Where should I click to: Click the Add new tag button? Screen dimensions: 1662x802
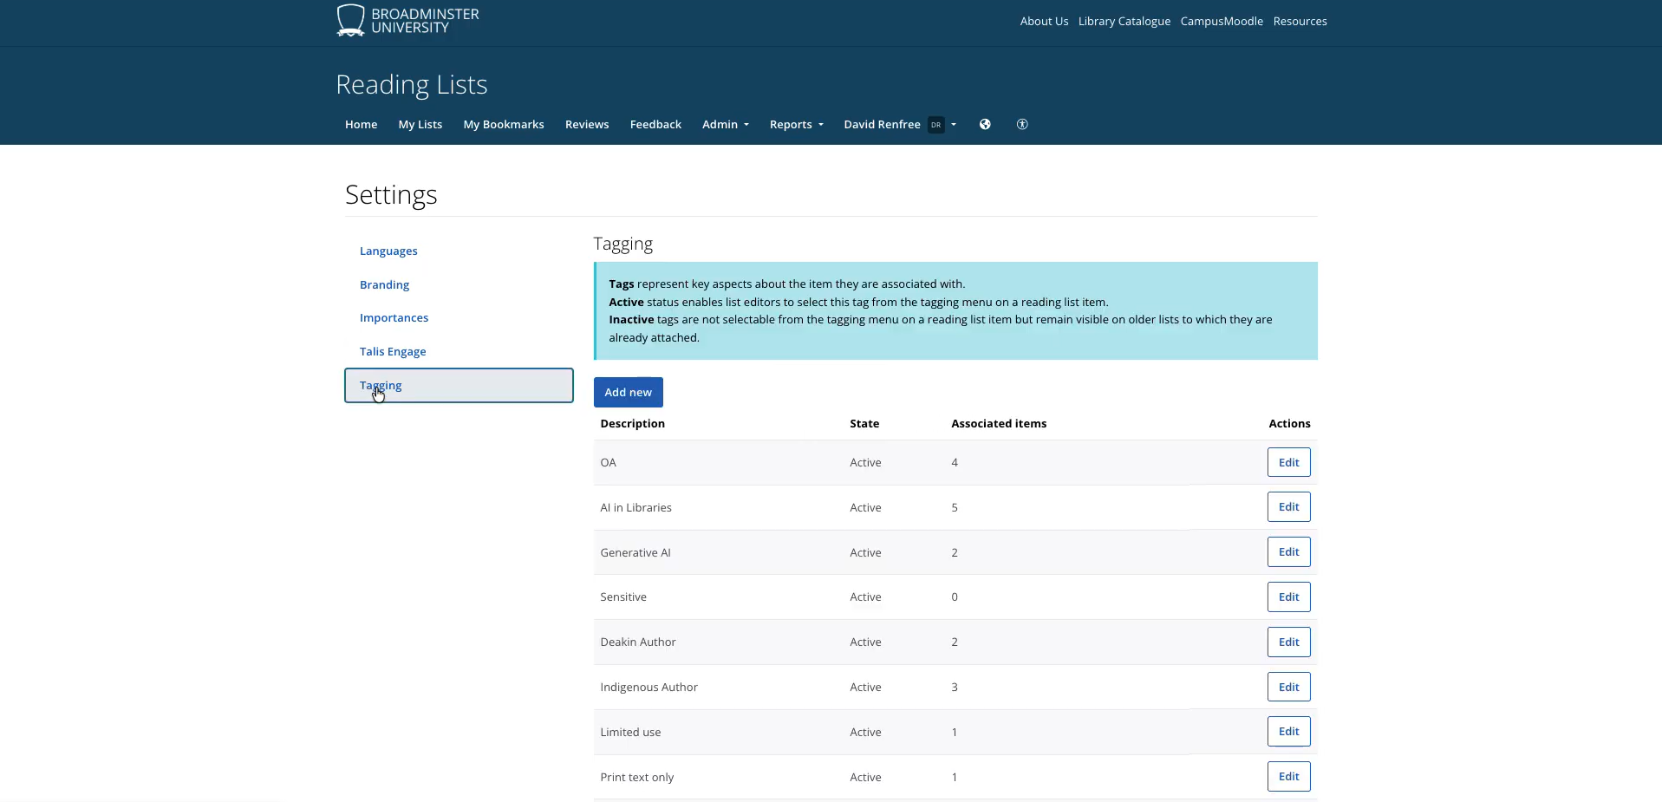point(628,393)
